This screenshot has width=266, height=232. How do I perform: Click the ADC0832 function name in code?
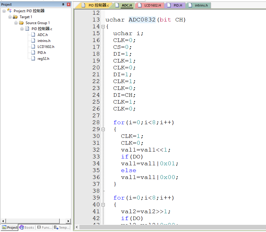142,20
